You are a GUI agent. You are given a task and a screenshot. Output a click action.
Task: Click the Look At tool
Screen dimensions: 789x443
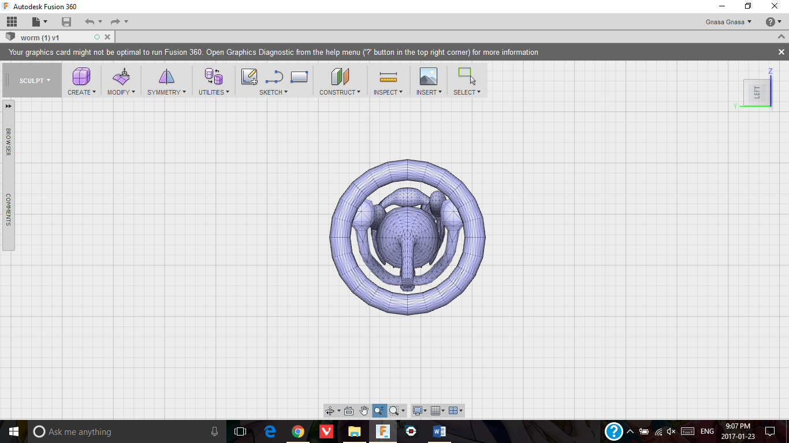click(x=349, y=411)
